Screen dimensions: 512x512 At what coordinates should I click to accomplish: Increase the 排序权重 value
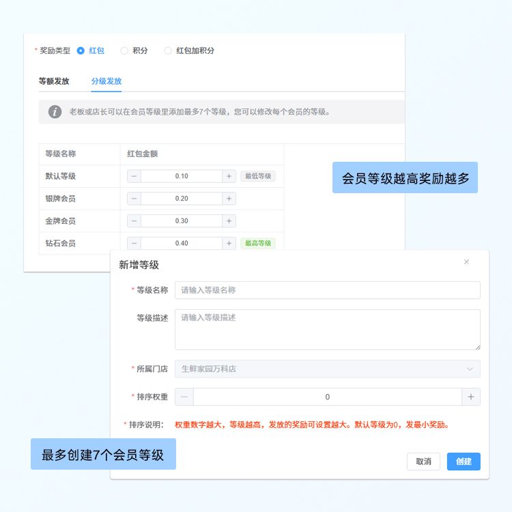[471, 397]
